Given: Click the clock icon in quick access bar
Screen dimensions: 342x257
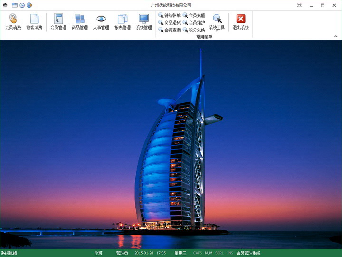Looking at the screenshot, I should click(22, 5).
